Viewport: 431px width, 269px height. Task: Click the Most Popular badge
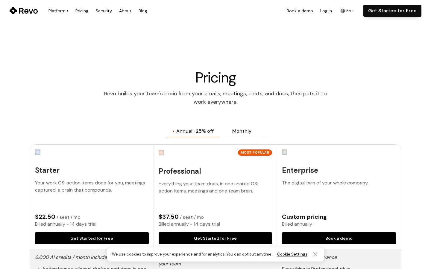tap(255, 152)
